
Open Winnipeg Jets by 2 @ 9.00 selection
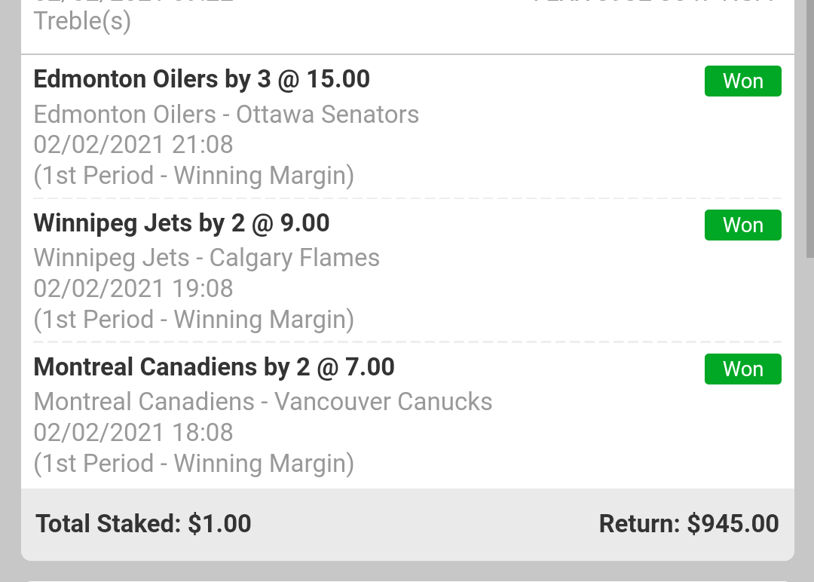(x=182, y=223)
